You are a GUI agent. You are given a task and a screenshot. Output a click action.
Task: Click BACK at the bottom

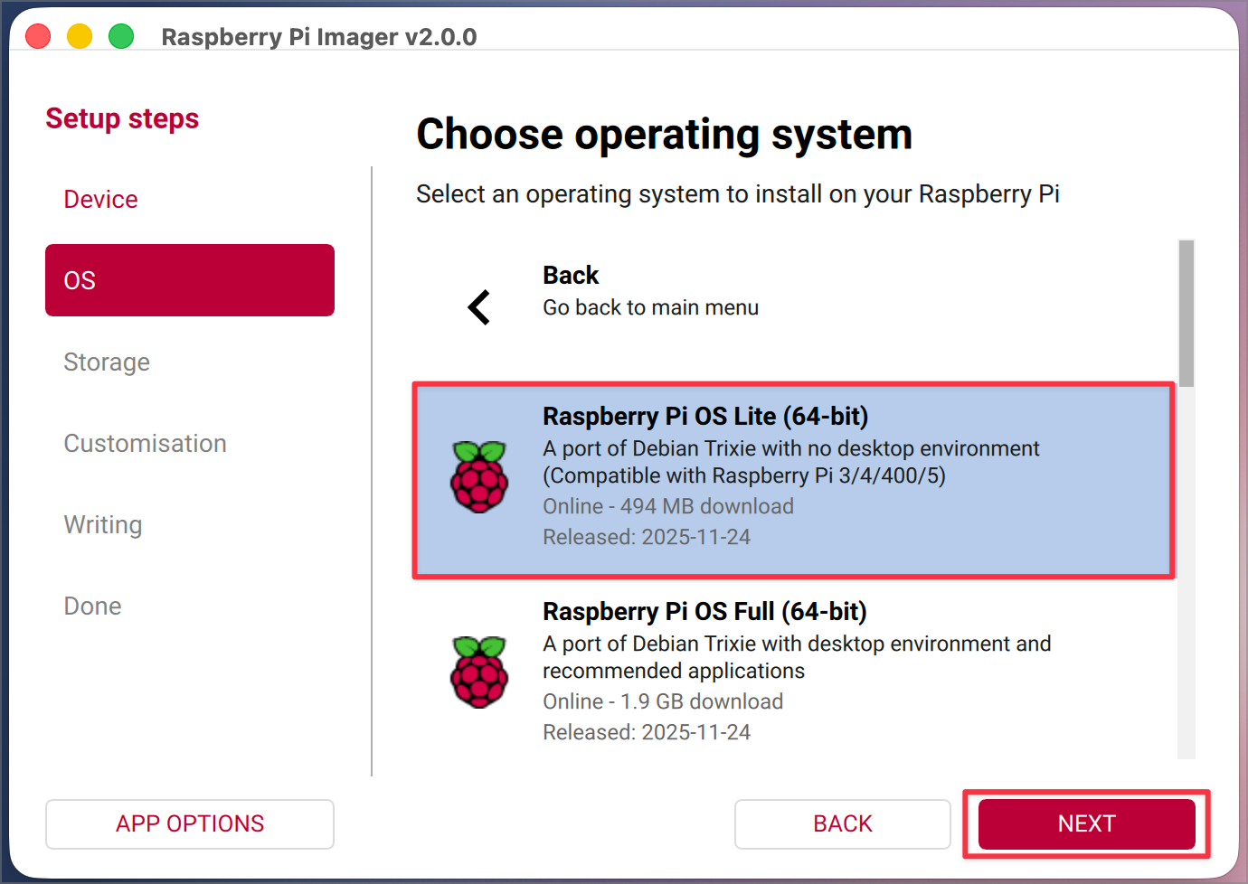click(x=842, y=823)
